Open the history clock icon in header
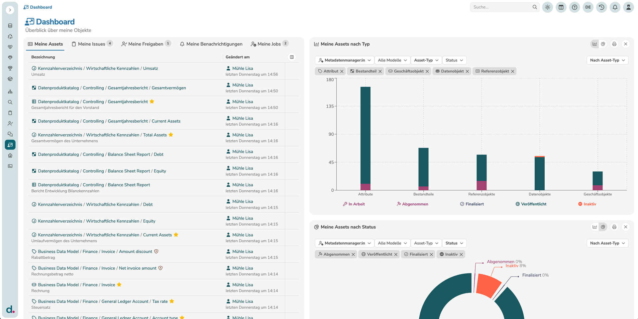Viewport: 638px width, 319px height. tap(601, 7)
